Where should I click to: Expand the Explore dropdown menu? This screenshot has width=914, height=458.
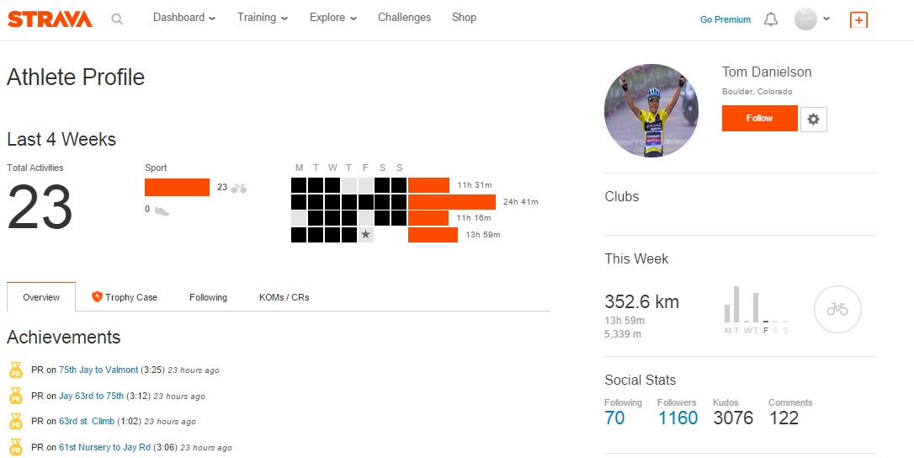click(x=332, y=18)
